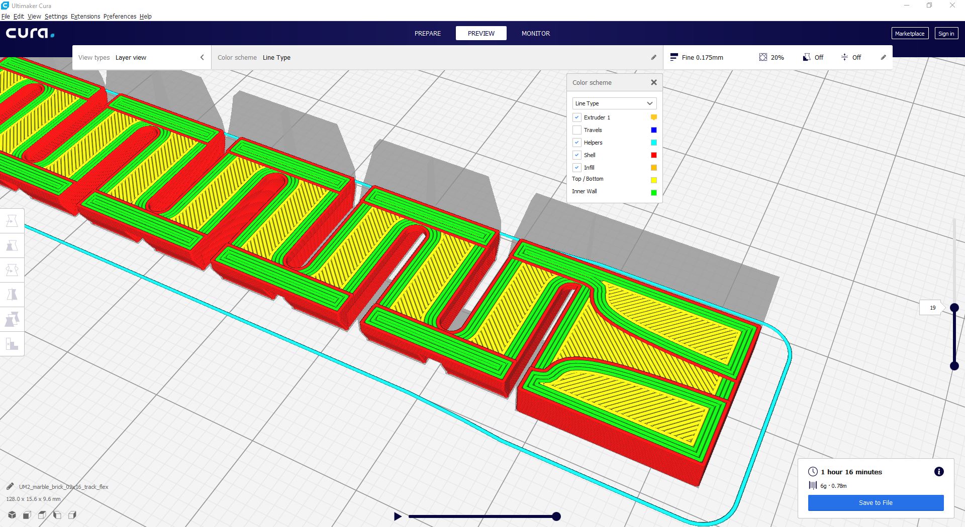Select the Rotate tool in left toolbar
This screenshot has height=527, width=965.
pyautogui.click(x=12, y=270)
